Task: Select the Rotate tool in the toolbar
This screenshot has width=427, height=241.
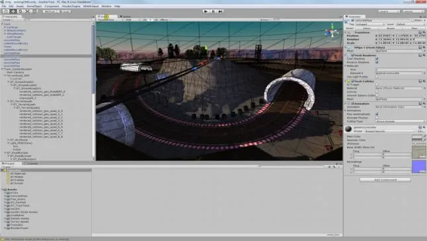Action: click(x=20, y=11)
